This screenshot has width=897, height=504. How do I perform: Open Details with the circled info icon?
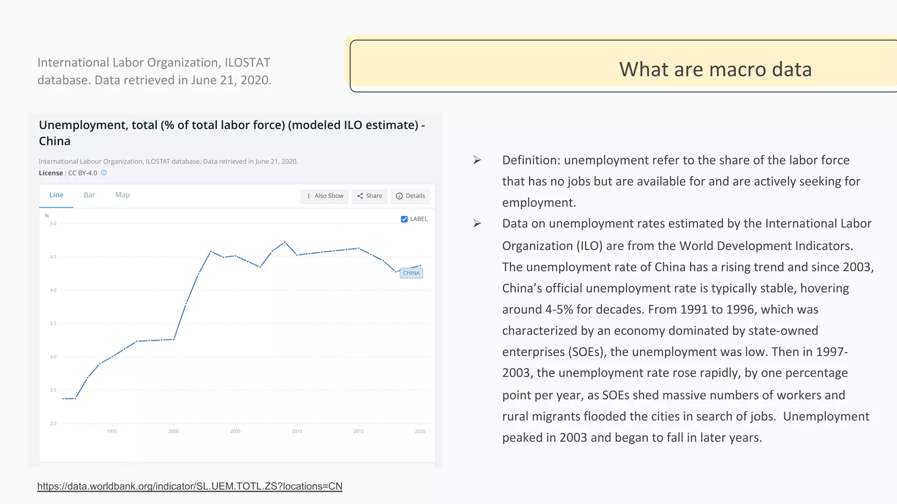coord(410,196)
